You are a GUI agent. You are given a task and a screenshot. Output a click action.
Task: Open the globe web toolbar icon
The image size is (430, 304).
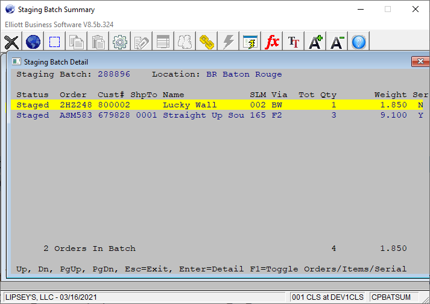pos(33,42)
